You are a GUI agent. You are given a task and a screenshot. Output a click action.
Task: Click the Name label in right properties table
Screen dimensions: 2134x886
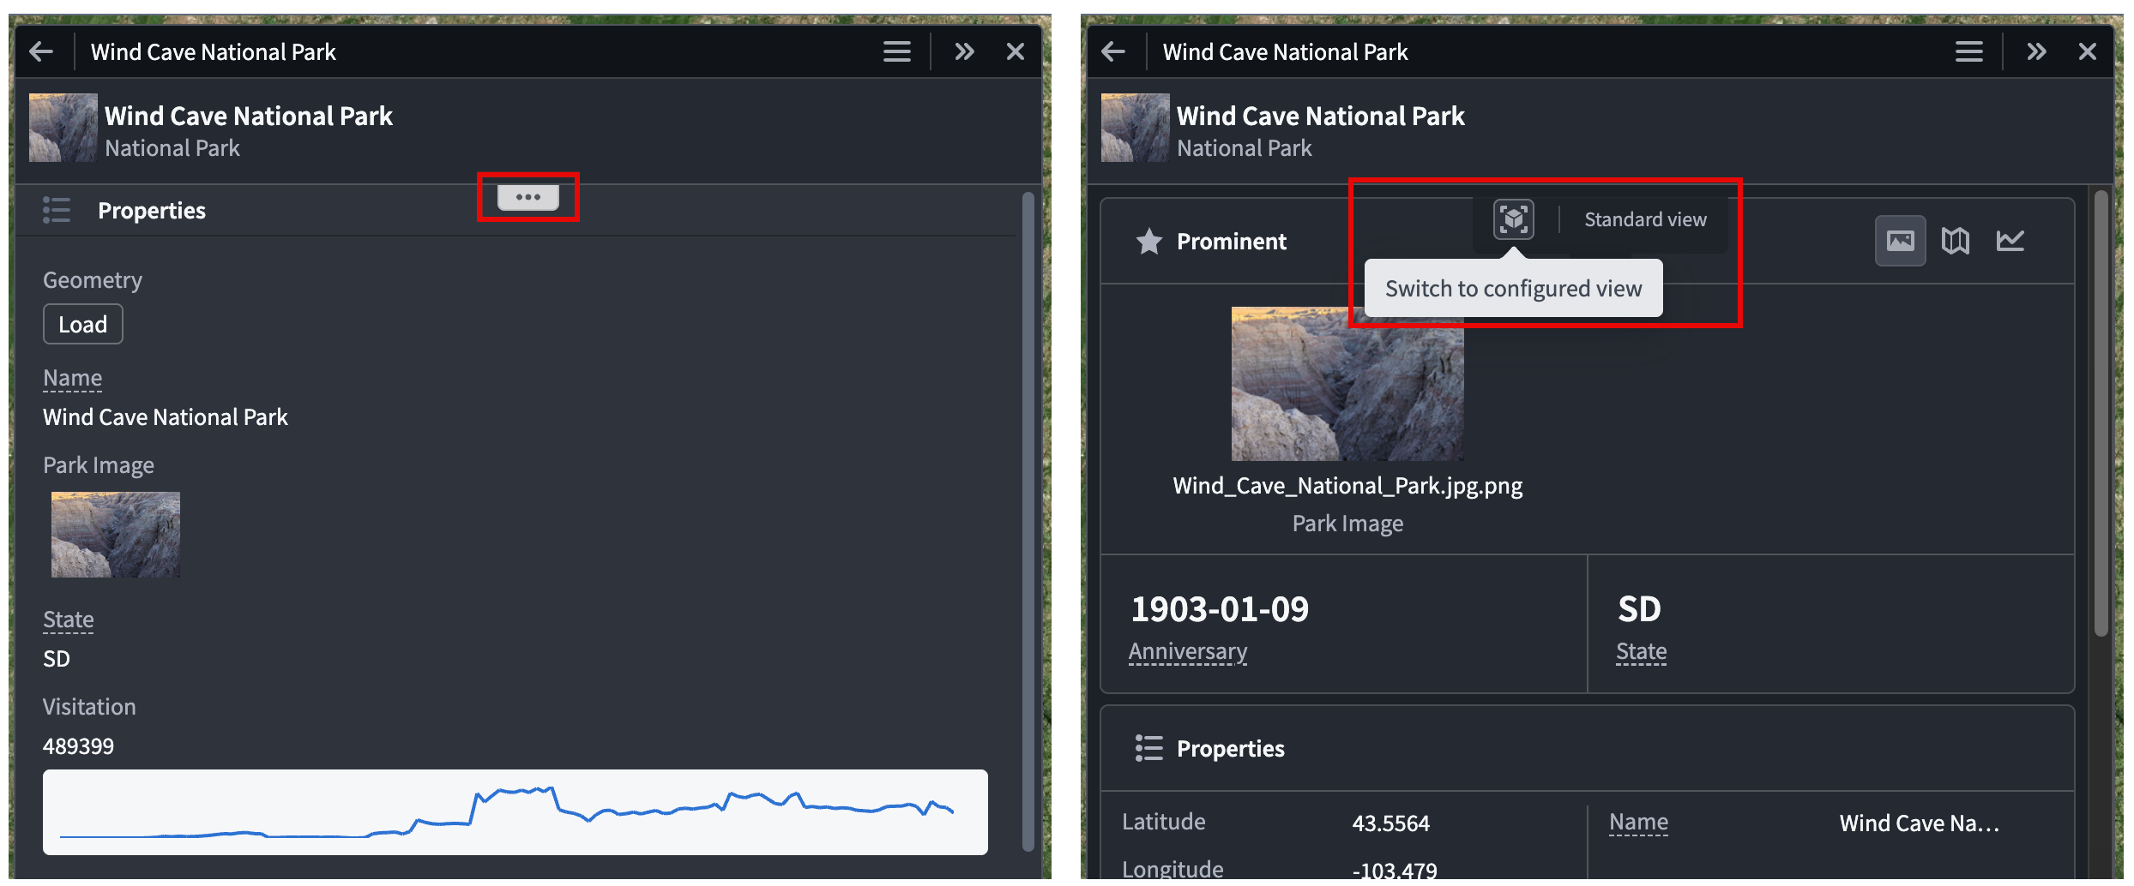(1639, 823)
